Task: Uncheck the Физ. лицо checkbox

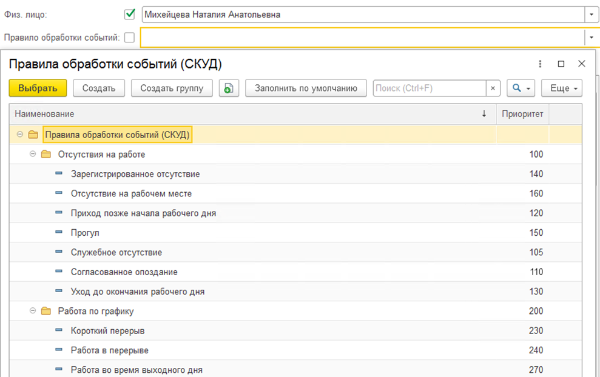Action: (129, 14)
